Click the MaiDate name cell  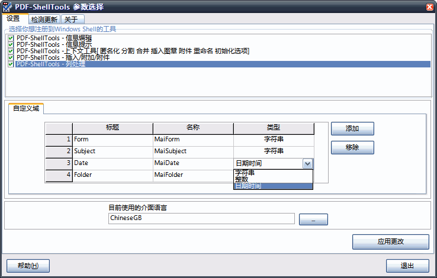pyautogui.click(x=193, y=163)
